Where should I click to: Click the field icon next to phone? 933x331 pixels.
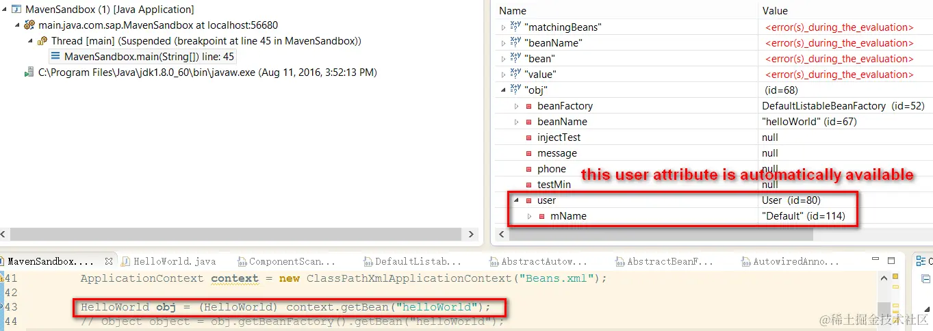(528, 169)
